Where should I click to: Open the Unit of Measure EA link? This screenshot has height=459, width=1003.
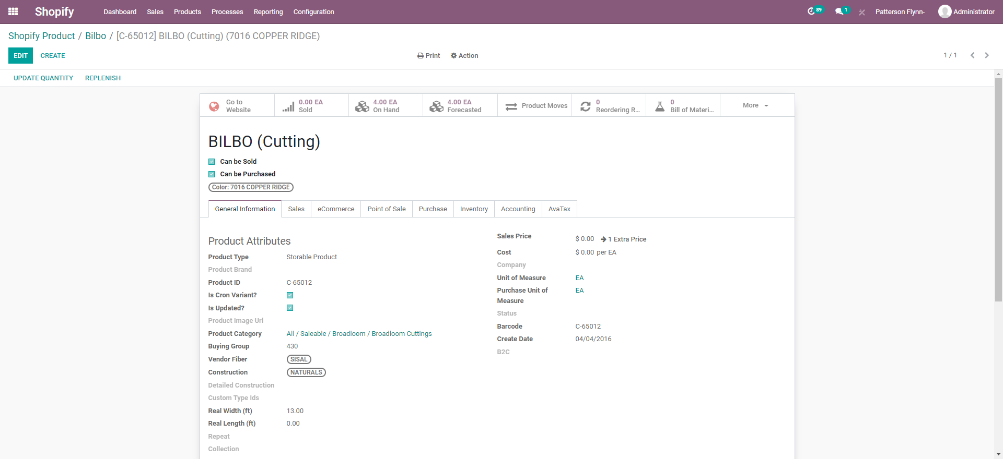(580, 278)
